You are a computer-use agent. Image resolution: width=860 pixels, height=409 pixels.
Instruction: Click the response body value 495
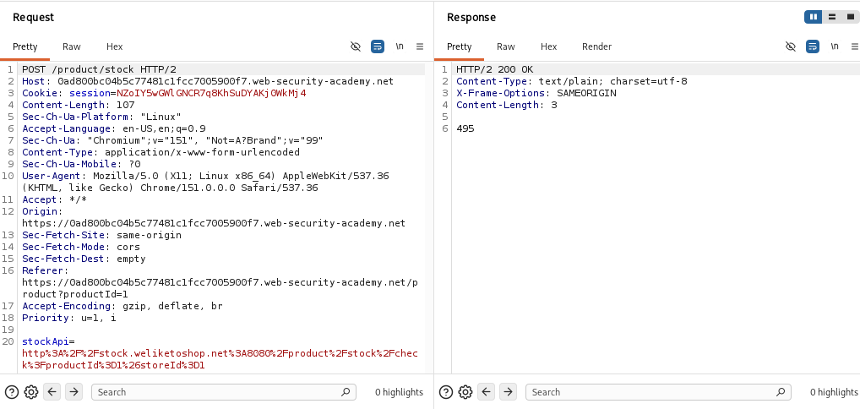click(x=465, y=128)
